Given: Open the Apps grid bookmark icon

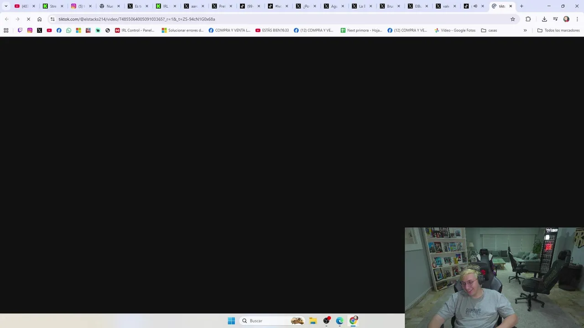Looking at the screenshot, I should 6,30.
